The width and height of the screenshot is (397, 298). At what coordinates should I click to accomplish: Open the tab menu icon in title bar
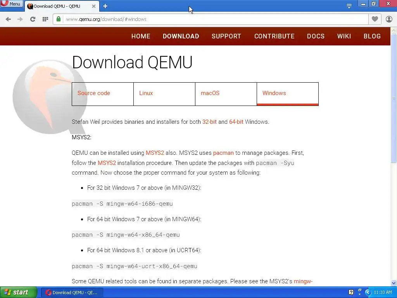tap(349, 6)
